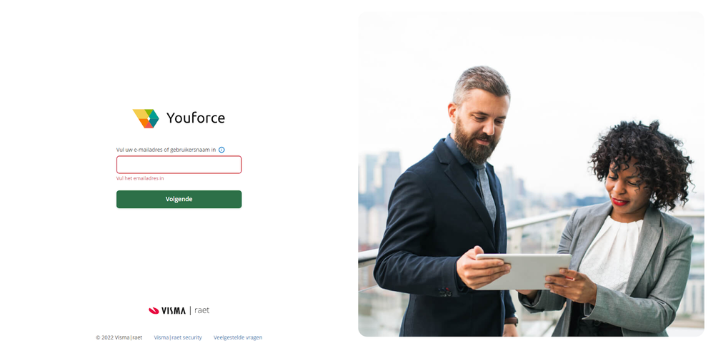Click the tablet held in the photo

click(524, 271)
